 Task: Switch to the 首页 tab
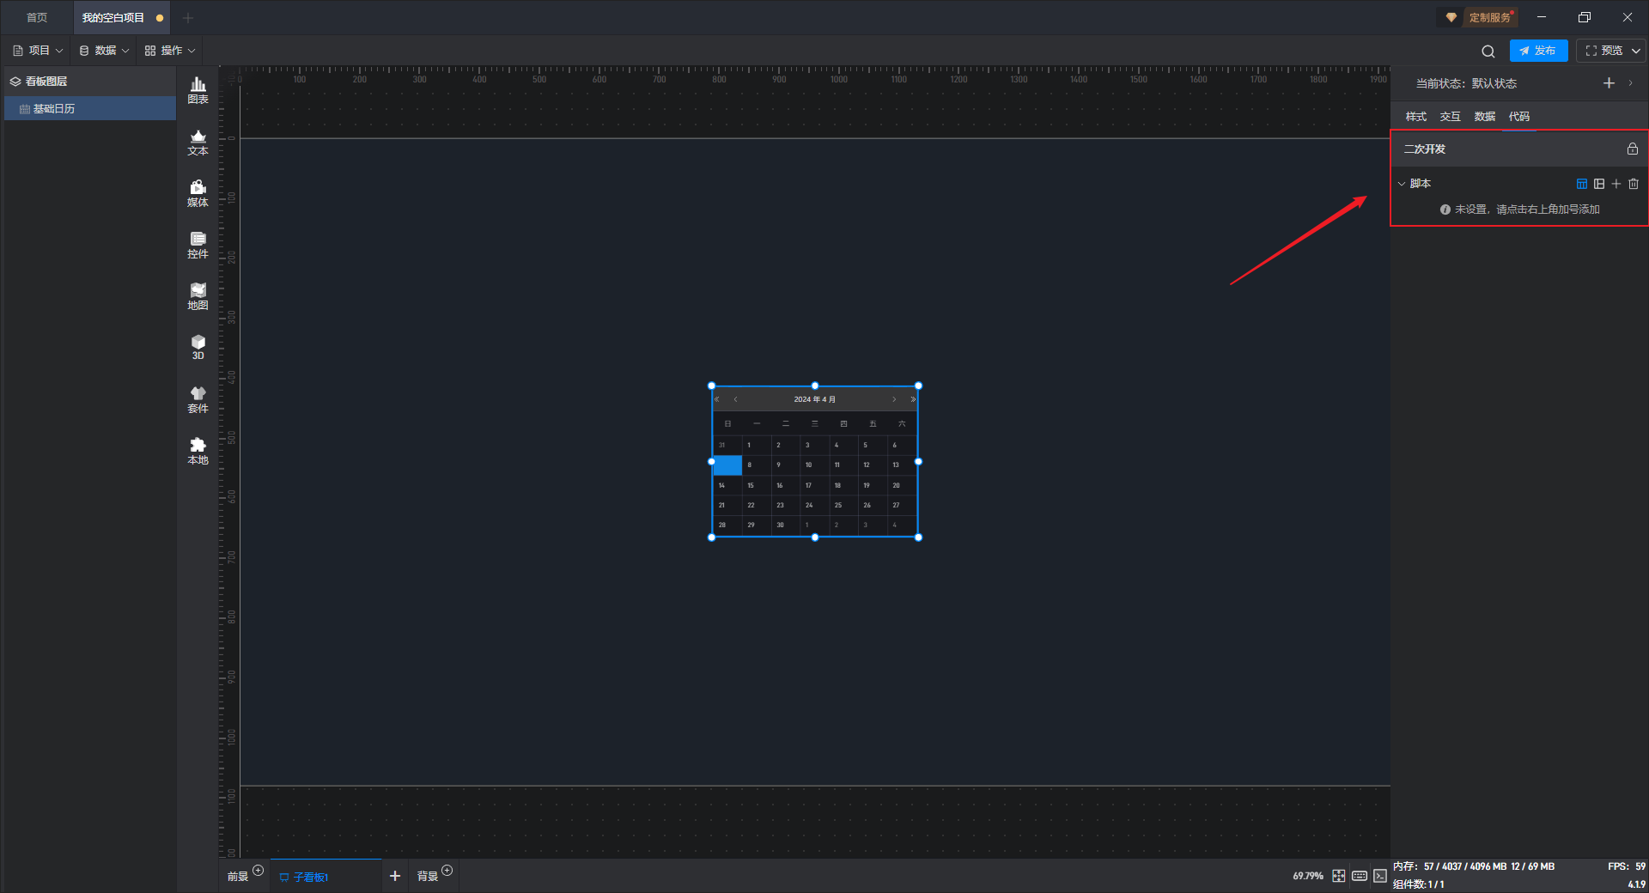click(37, 17)
